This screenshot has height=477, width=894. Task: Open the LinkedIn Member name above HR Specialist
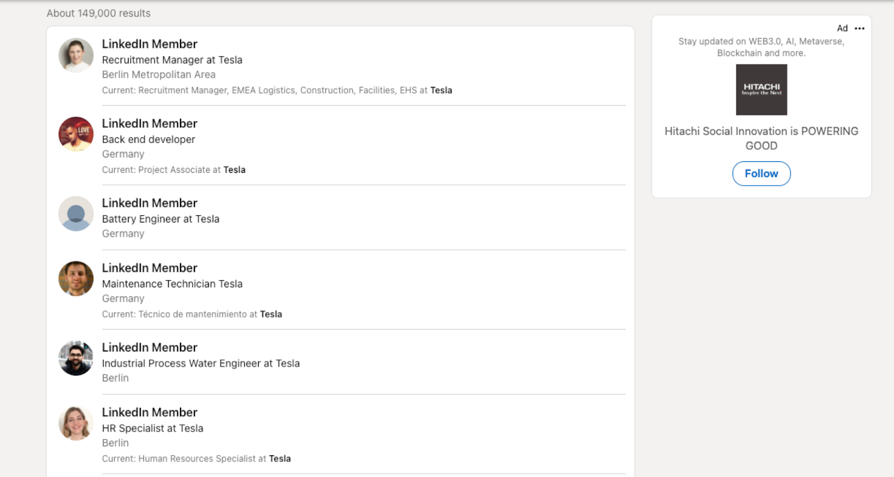tap(150, 412)
